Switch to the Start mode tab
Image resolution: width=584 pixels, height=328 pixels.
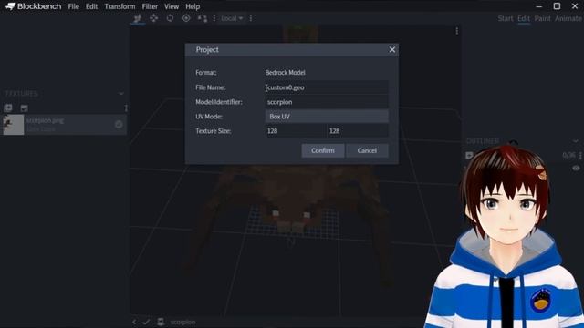[x=506, y=18]
